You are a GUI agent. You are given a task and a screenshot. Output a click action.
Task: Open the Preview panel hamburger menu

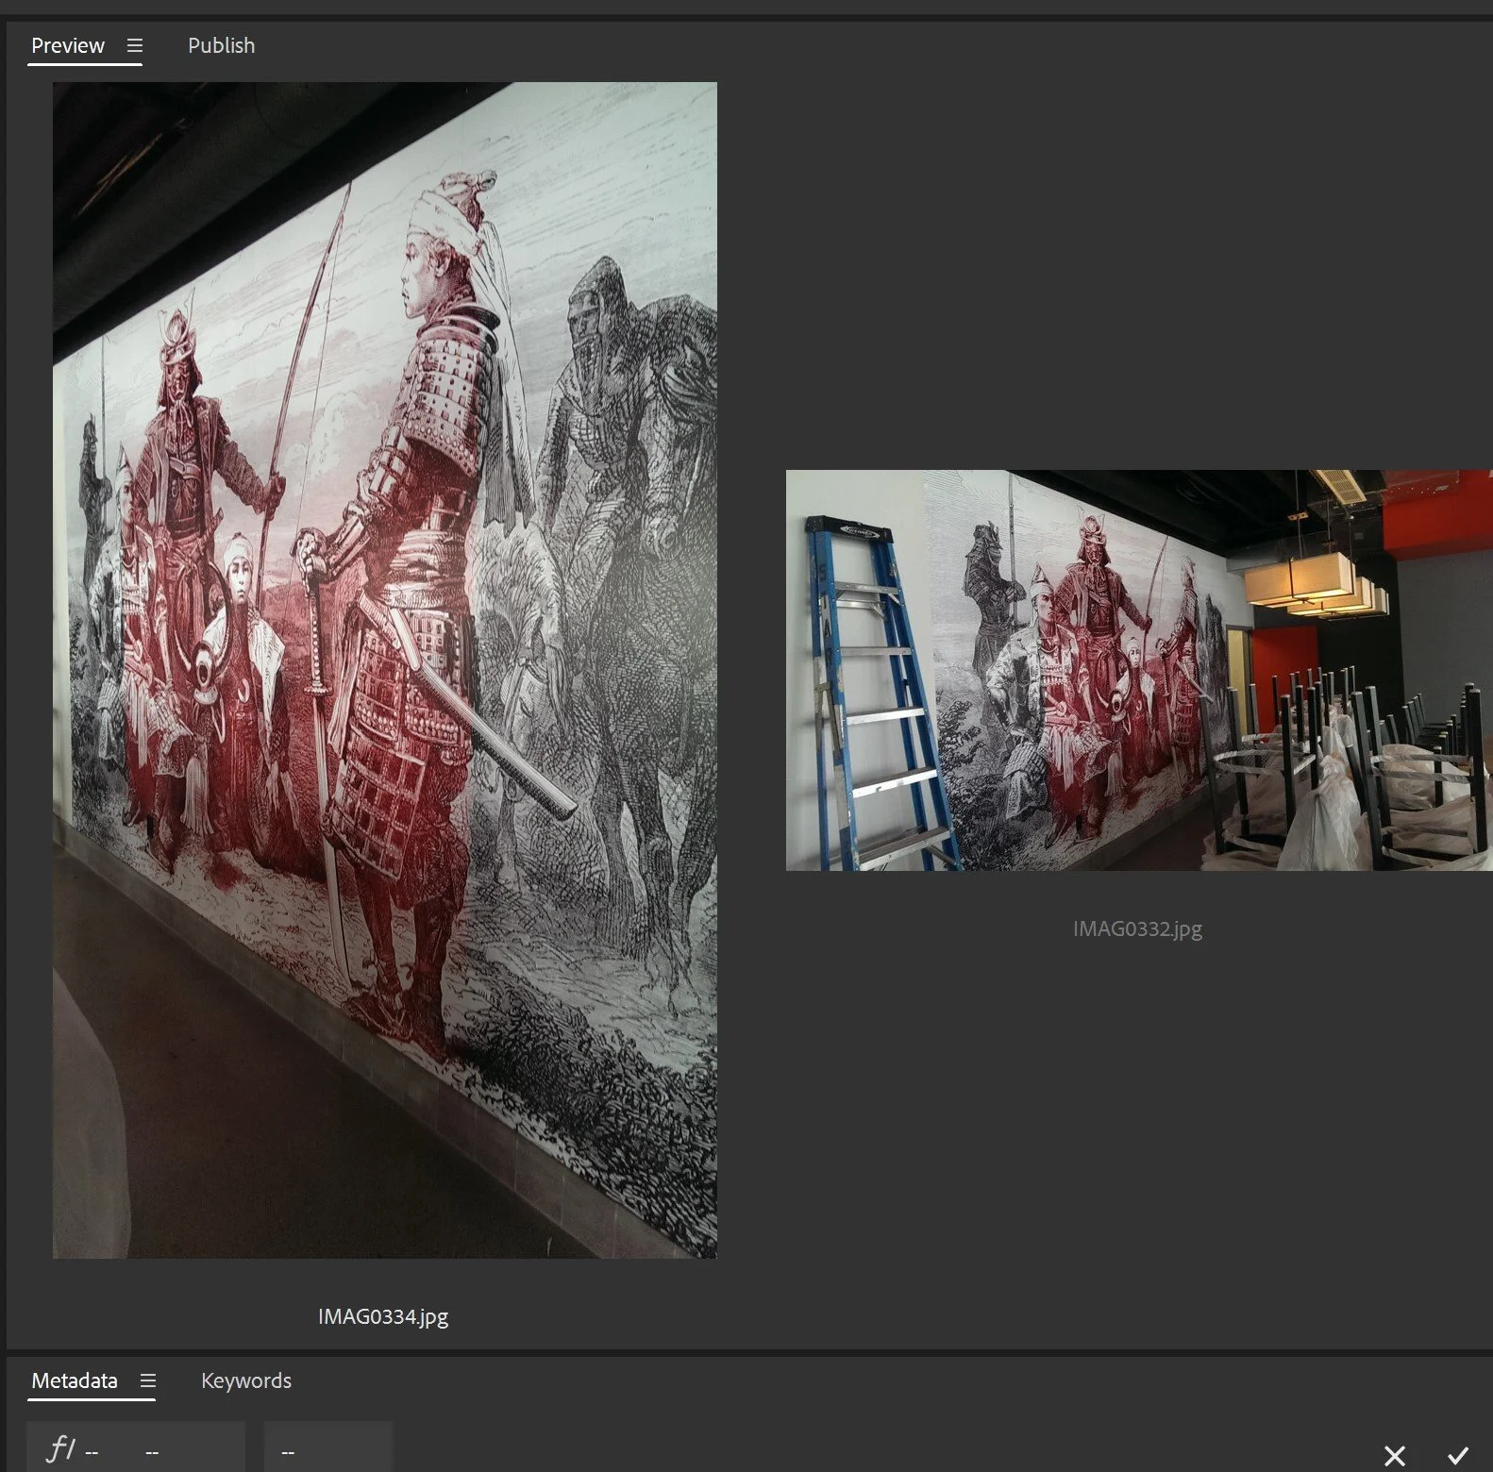[x=135, y=45]
